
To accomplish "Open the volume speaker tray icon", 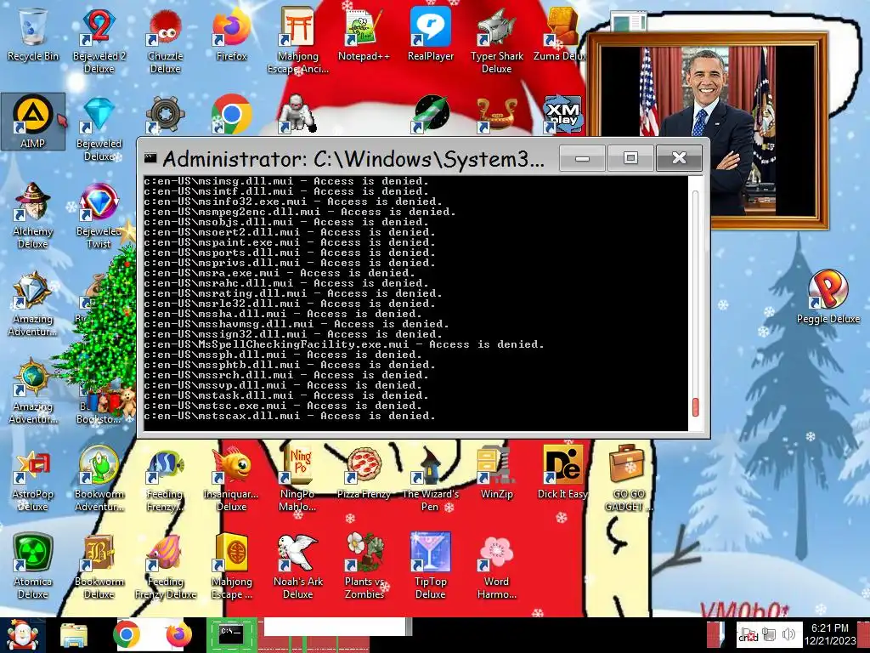I will [788, 634].
